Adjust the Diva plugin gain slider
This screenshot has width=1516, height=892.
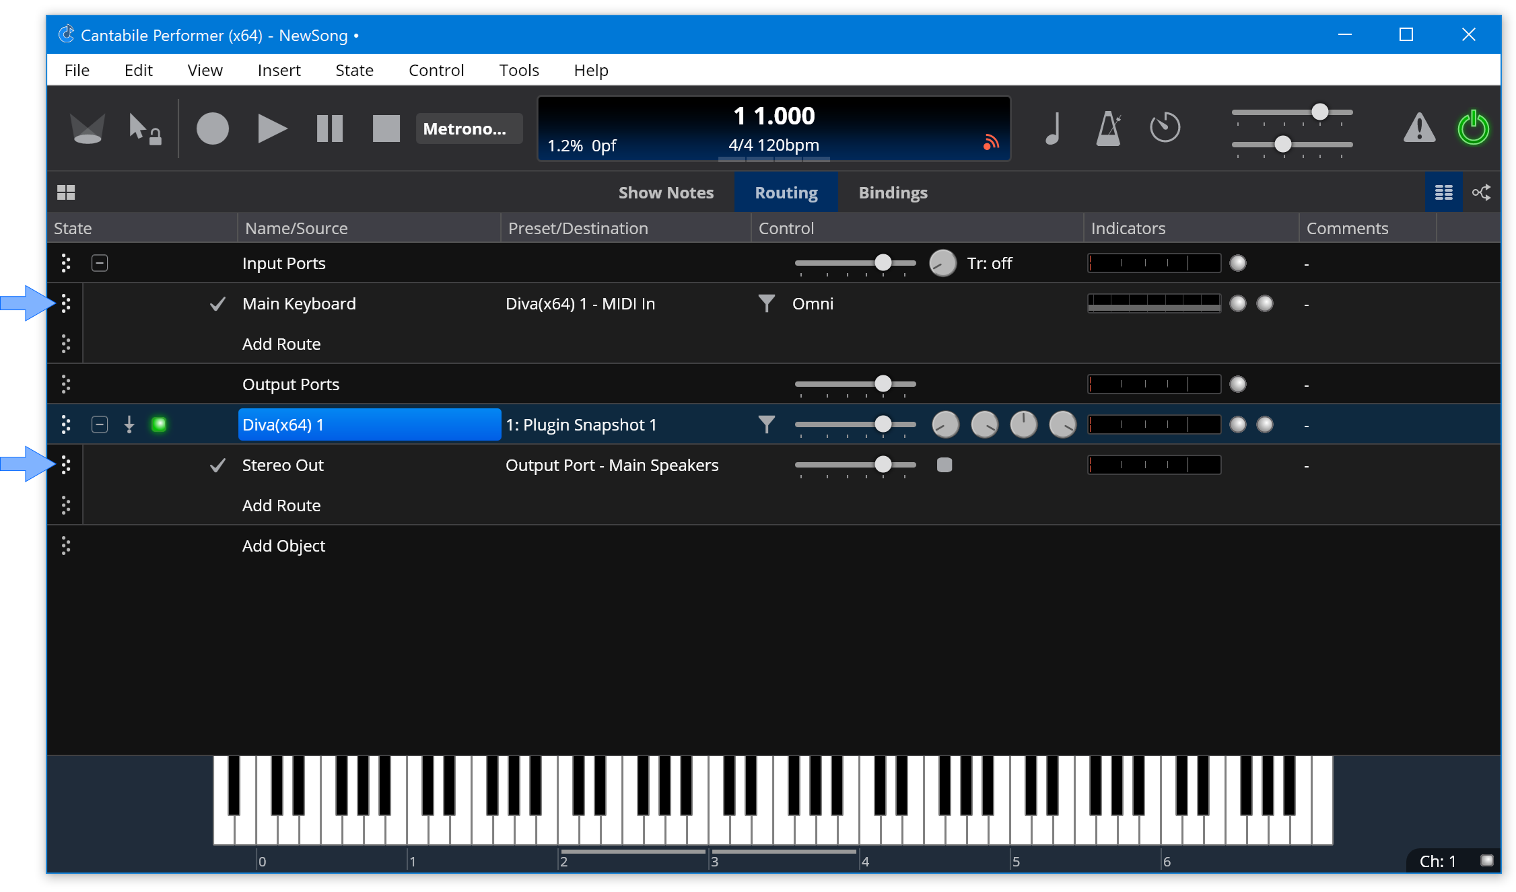click(x=855, y=424)
